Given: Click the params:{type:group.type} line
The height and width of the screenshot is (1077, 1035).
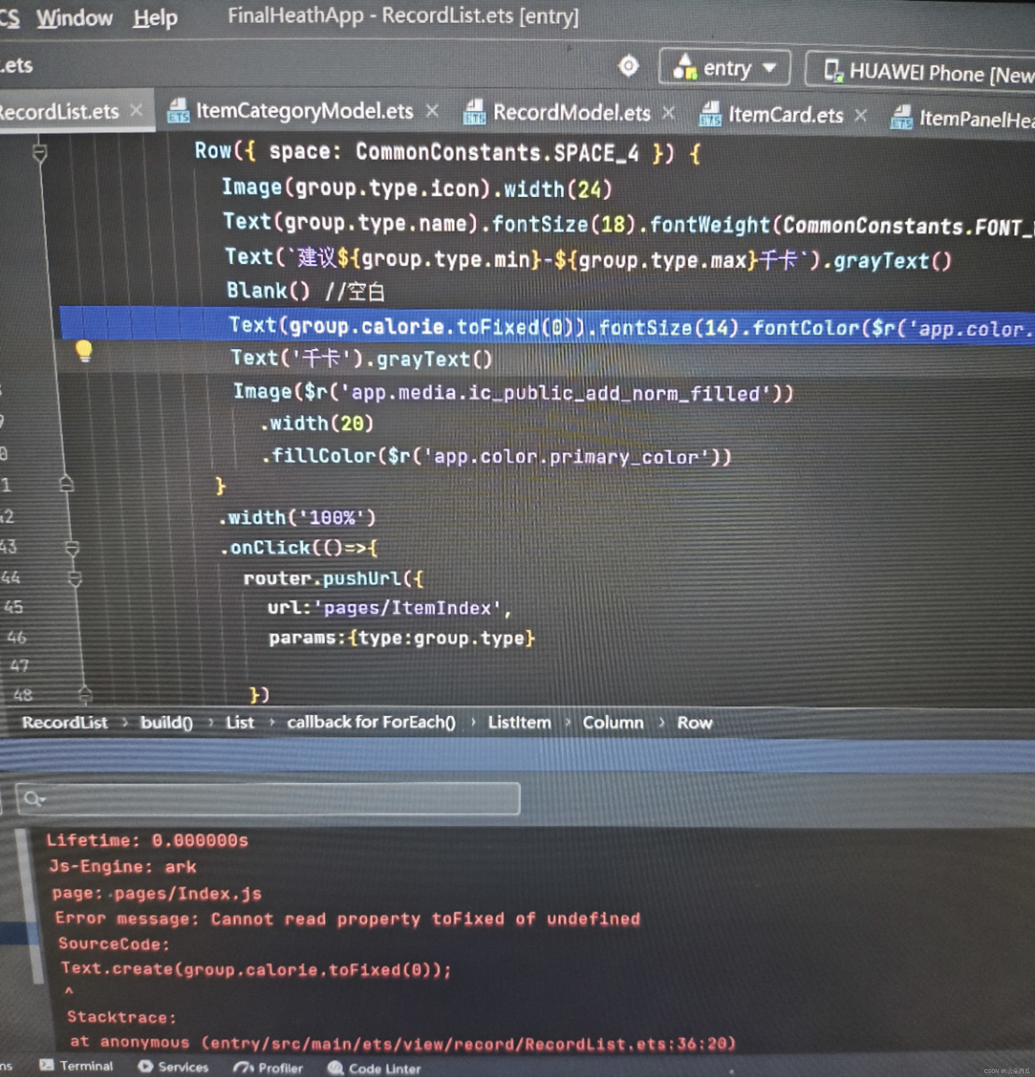Looking at the screenshot, I should click(x=402, y=638).
